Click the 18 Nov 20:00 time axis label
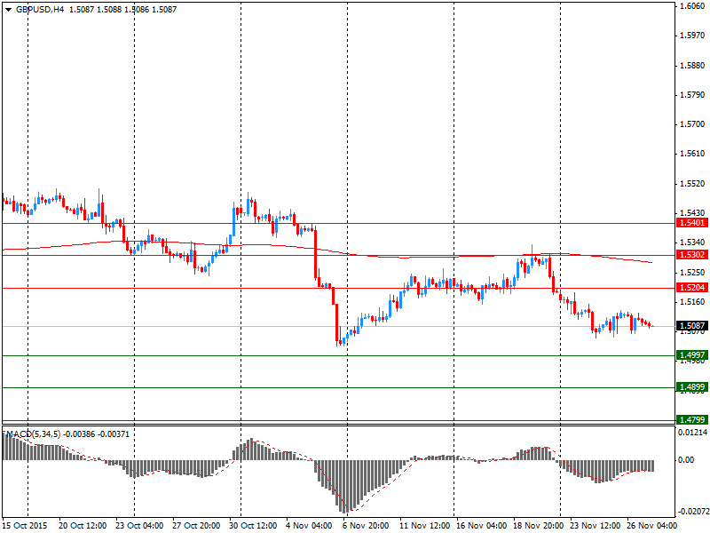Viewport: 710px width, 533px height. [x=538, y=526]
